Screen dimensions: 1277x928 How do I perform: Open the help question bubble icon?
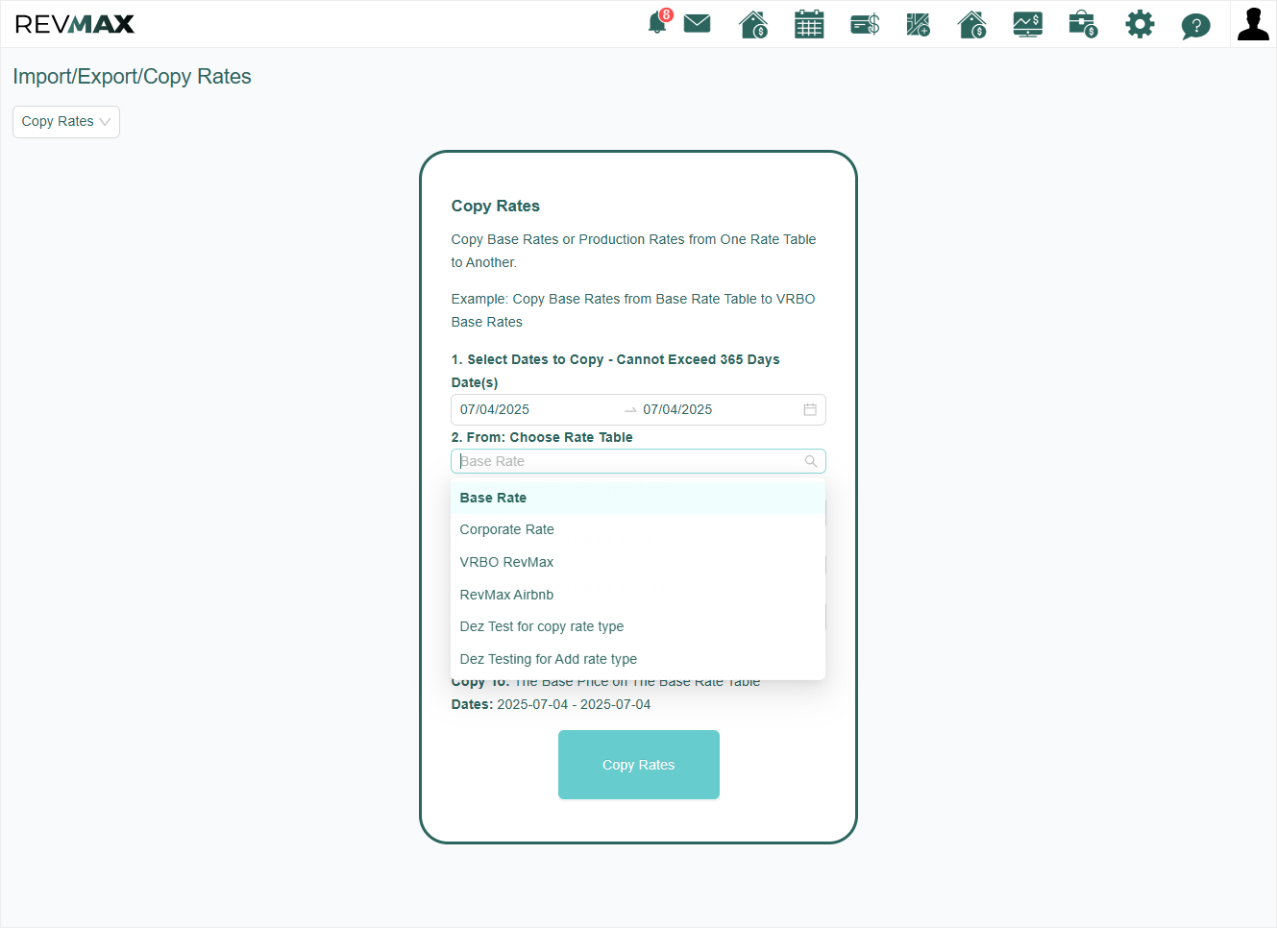[x=1195, y=25]
